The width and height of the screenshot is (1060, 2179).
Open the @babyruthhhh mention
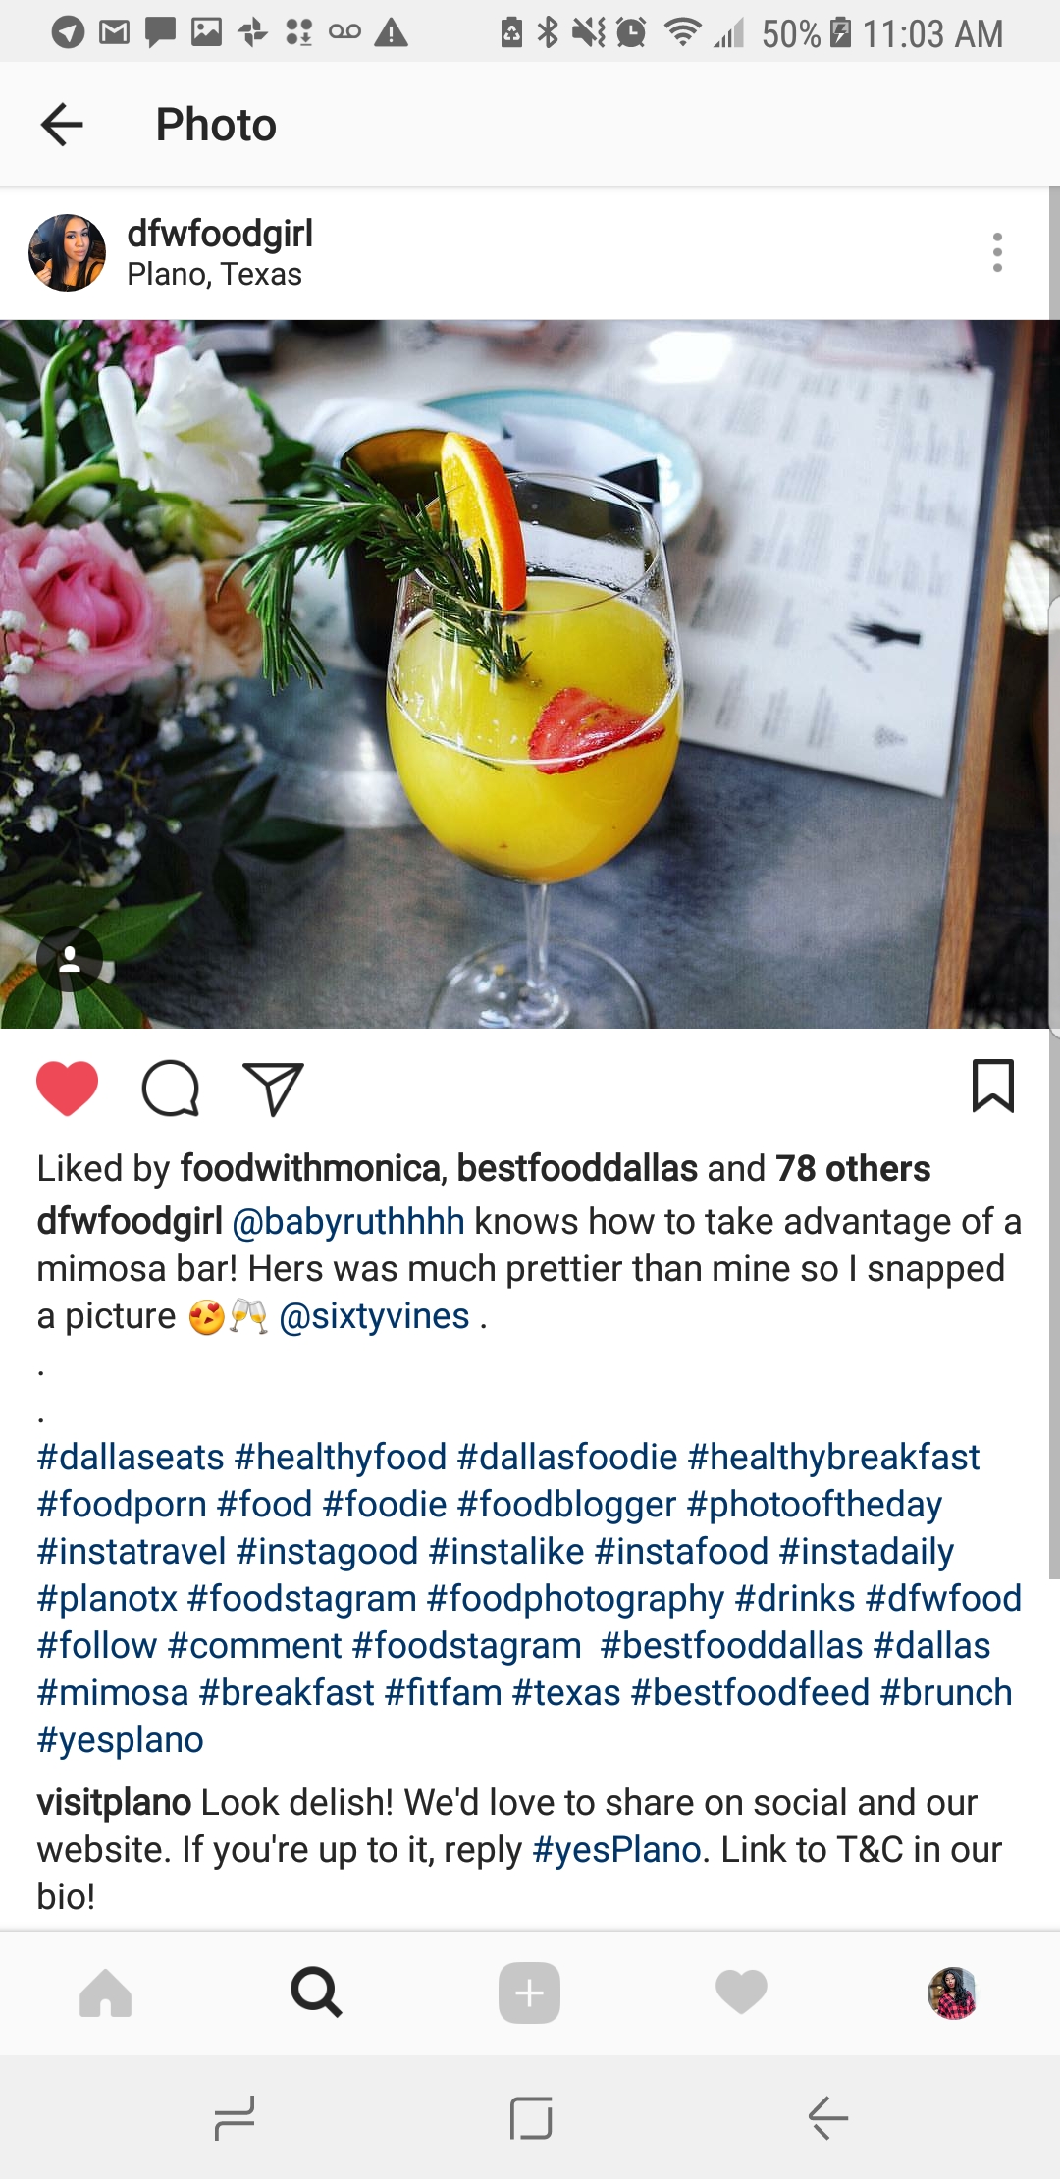click(348, 1221)
